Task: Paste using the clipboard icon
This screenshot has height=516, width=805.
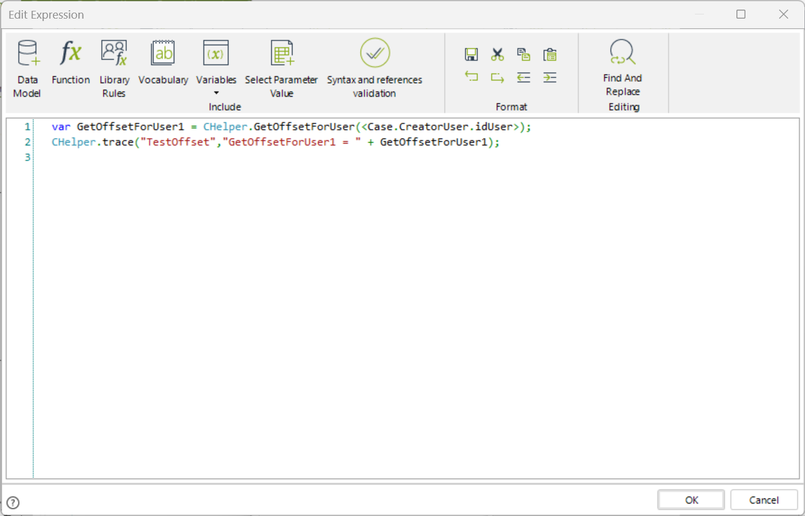Action: click(x=549, y=55)
